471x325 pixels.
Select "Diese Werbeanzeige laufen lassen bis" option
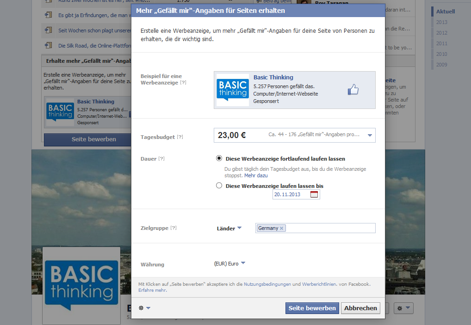pos(219,186)
